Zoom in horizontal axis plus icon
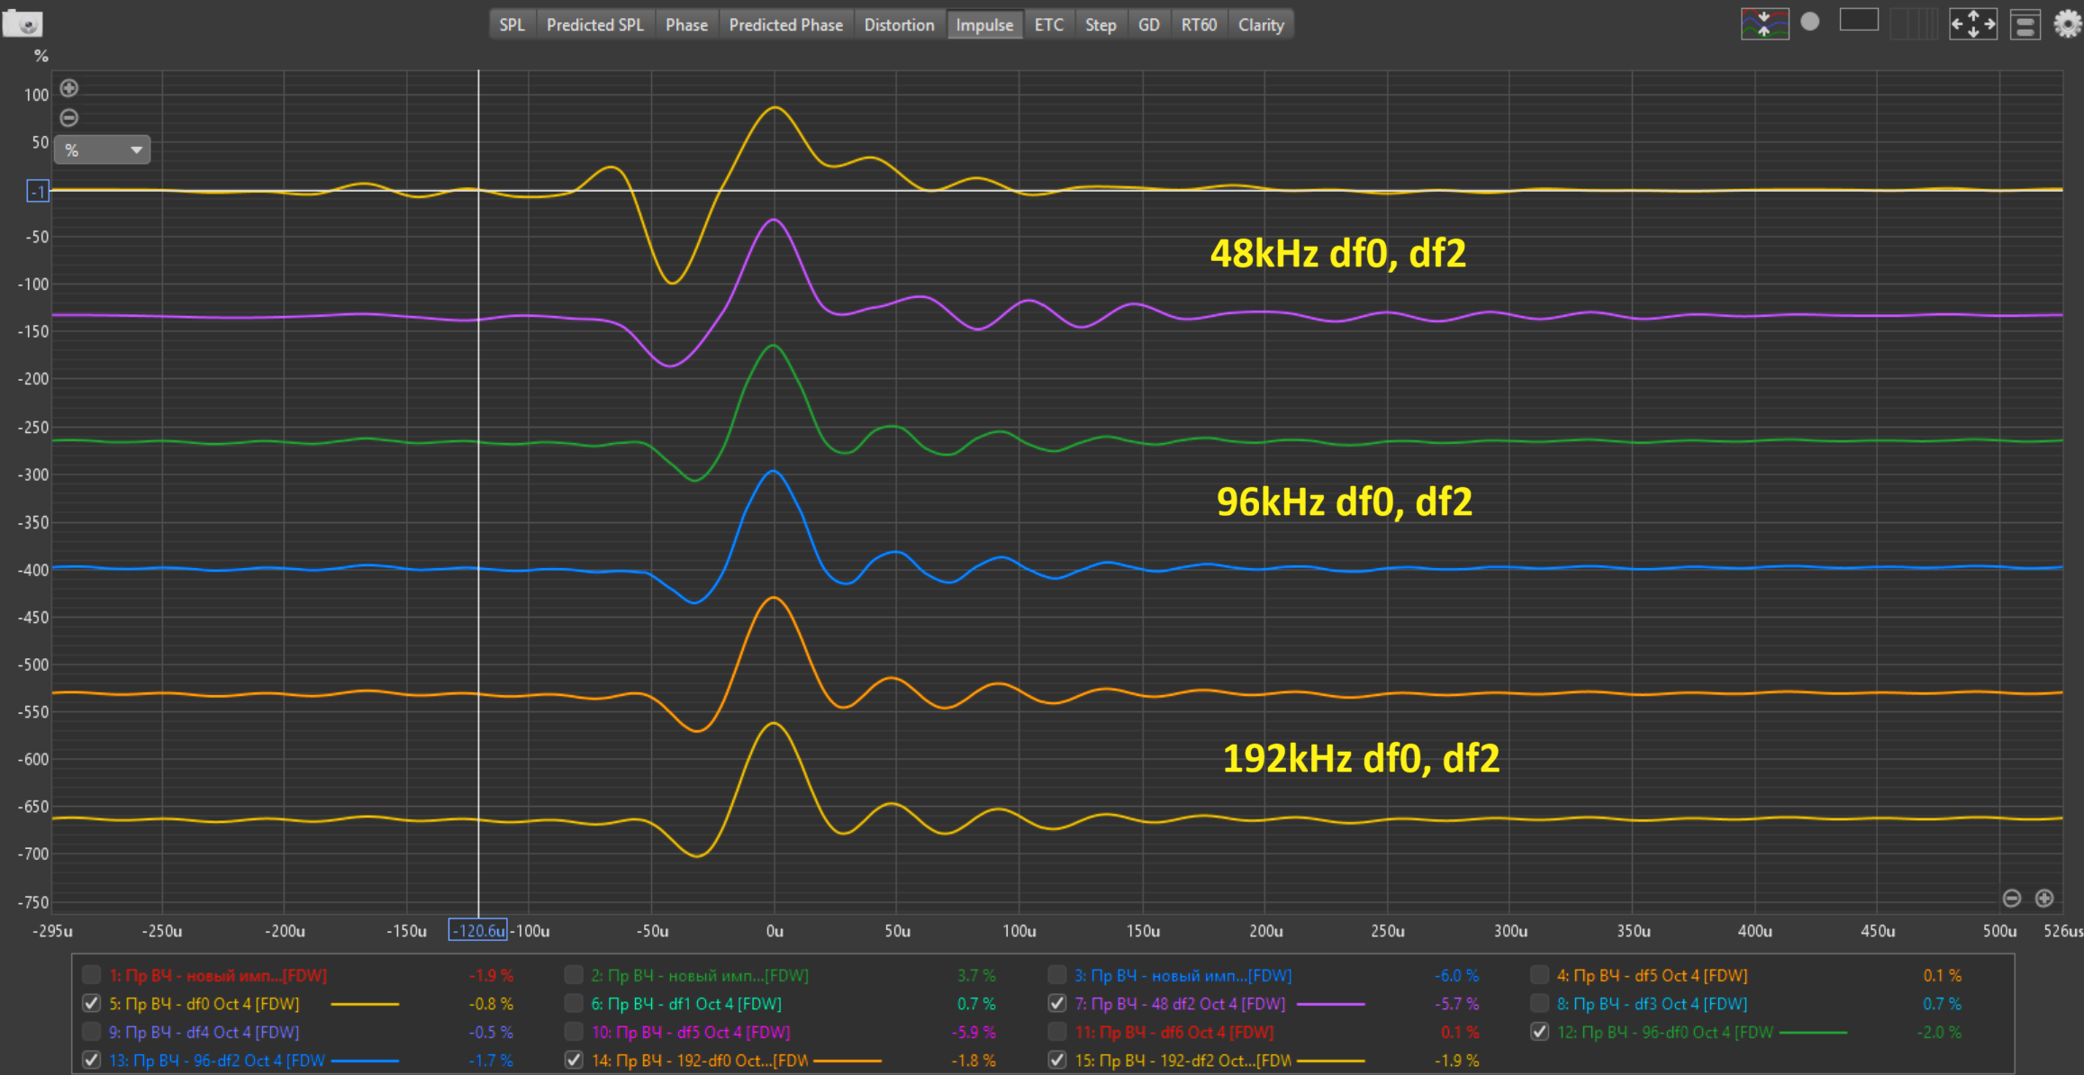The width and height of the screenshot is (2084, 1075). pos(2044,898)
